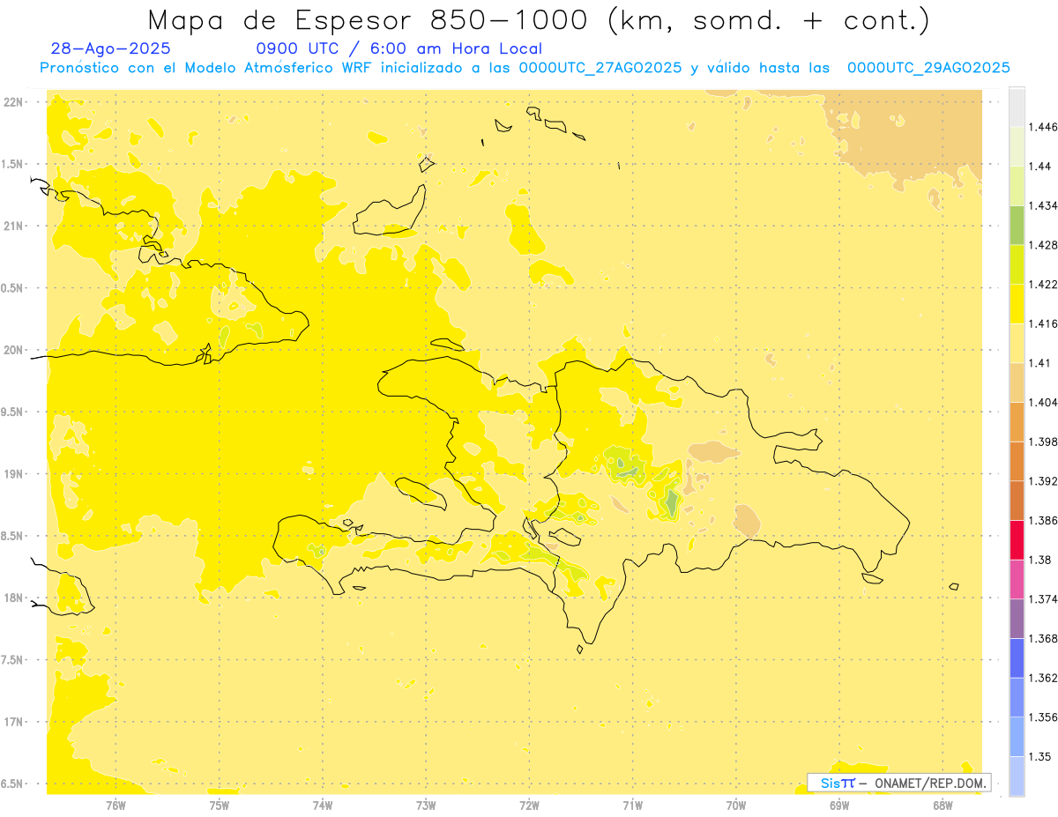The width and height of the screenshot is (1058, 817).
Task: Pick the light blue swatch between 1.35 and 1.356
Action: (1017, 736)
